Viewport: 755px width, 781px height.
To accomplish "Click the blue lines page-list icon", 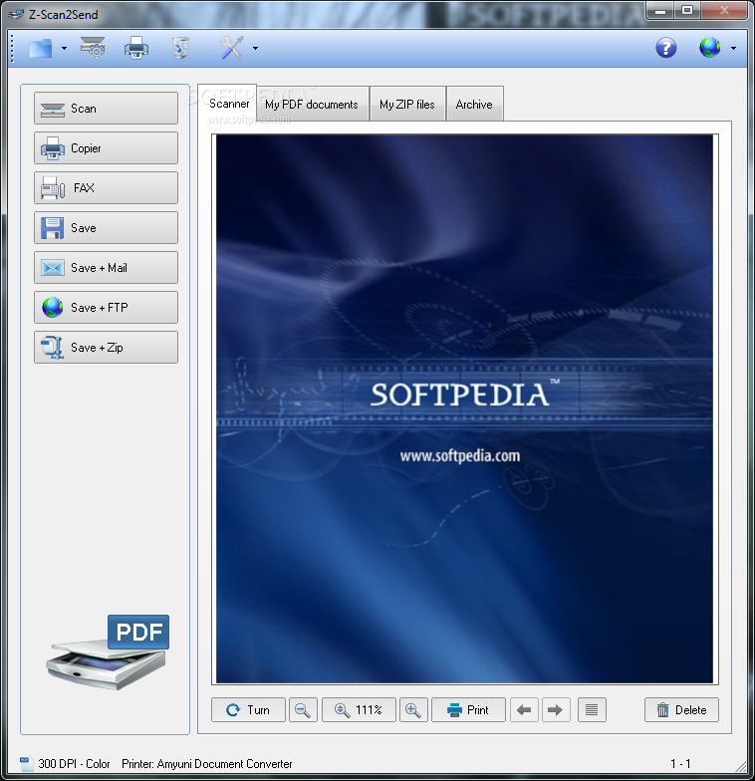I will [x=592, y=709].
